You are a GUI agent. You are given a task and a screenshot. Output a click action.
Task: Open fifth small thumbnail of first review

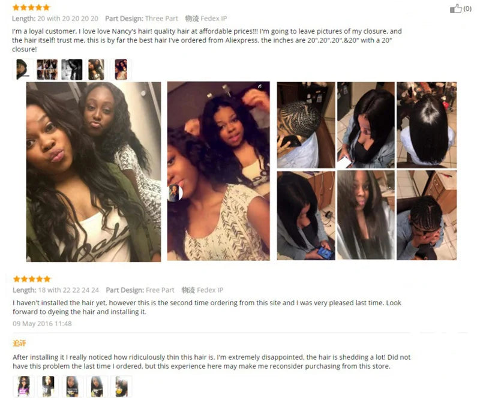(x=121, y=70)
